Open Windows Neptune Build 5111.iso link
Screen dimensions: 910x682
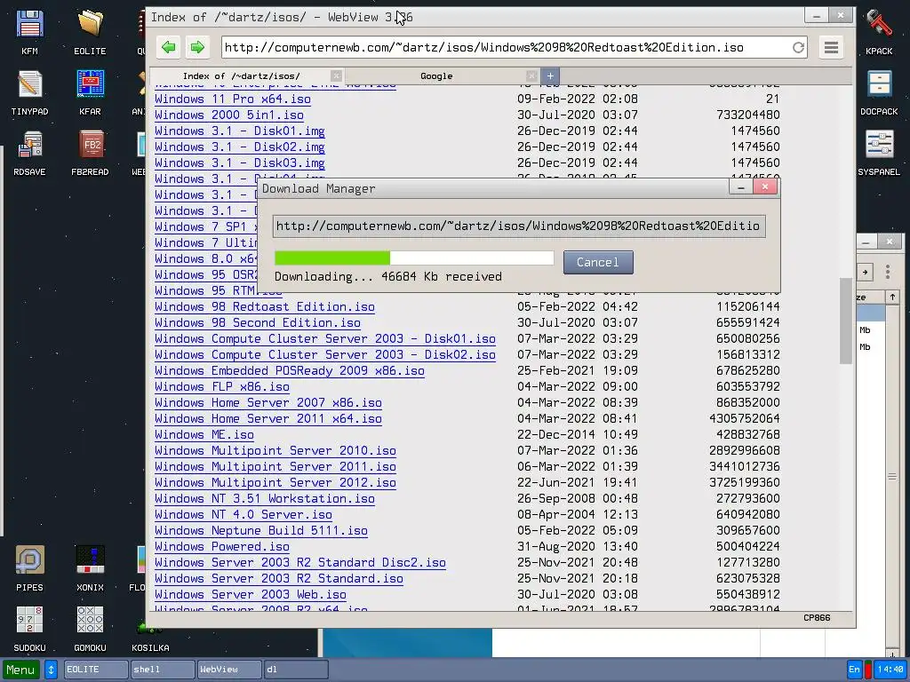pos(260,531)
